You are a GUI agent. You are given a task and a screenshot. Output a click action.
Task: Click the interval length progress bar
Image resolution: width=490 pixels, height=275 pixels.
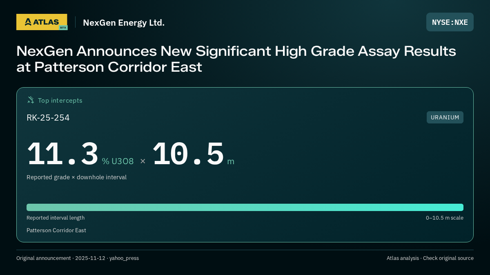(x=245, y=207)
